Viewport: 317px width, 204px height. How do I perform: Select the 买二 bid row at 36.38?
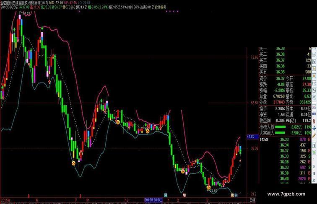pos(285,54)
